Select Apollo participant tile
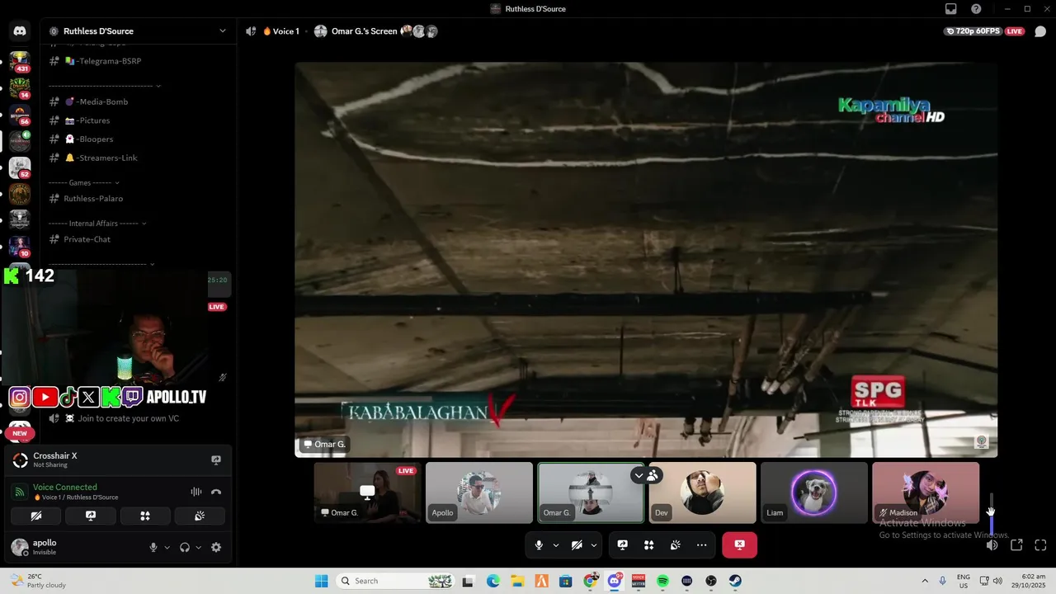 tap(479, 493)
